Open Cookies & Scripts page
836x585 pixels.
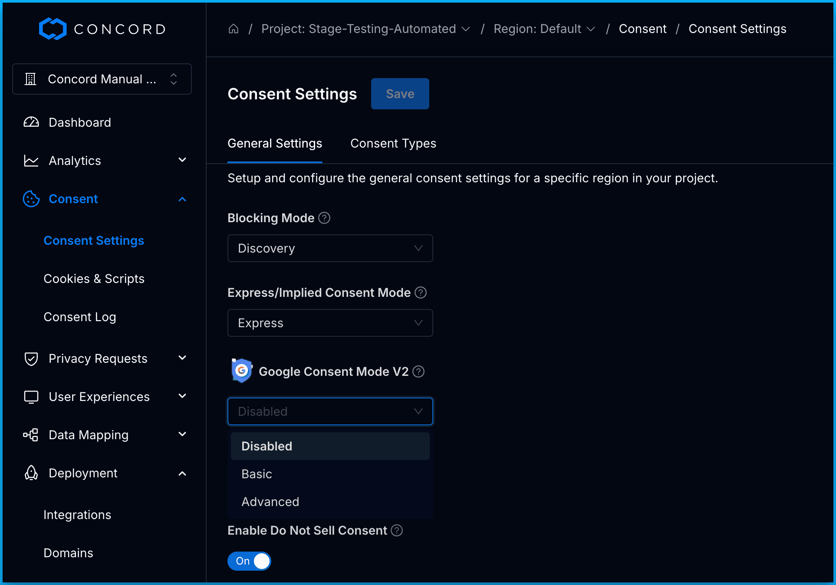pos(94,279)
